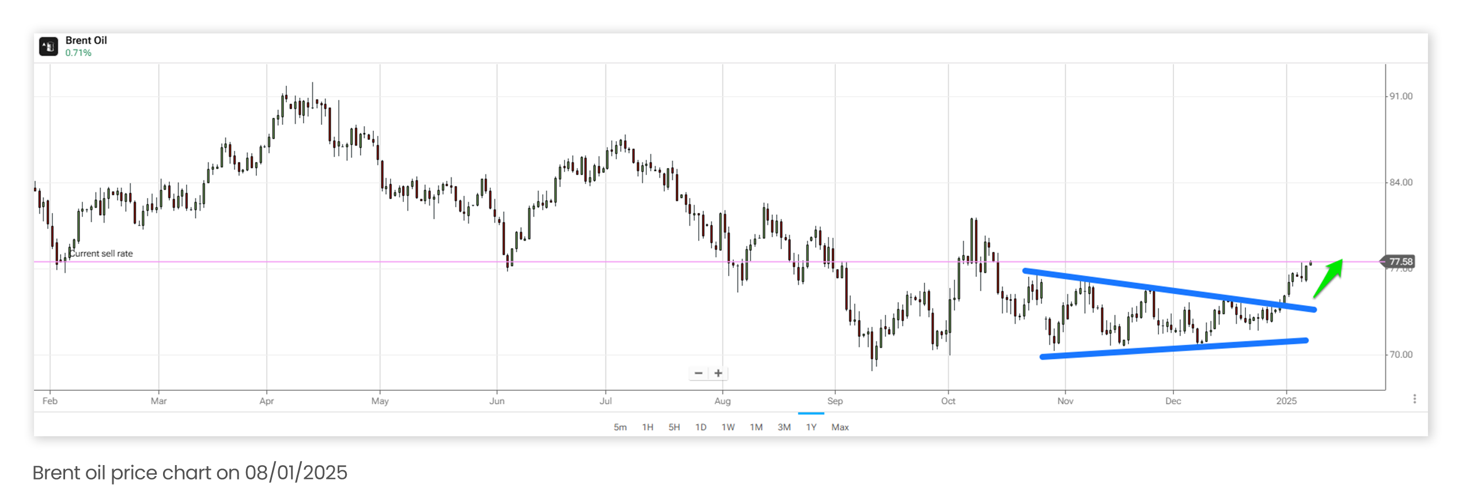Choose the 3M timeframe
The height and width of the screenshot is (495, 1462).
784,427
